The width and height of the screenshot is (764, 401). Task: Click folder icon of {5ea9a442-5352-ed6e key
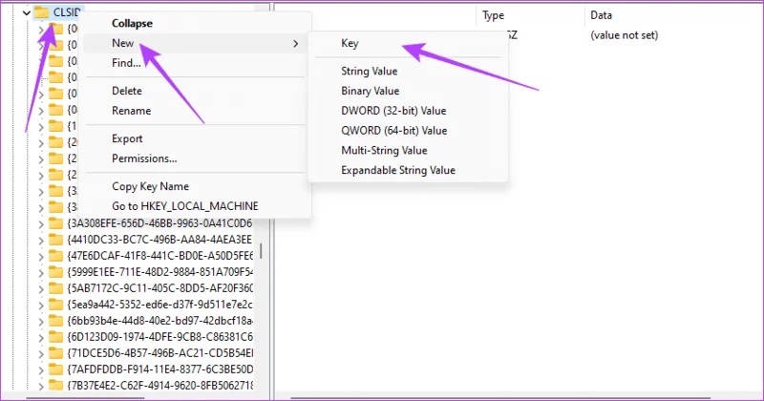pos(56,305)
